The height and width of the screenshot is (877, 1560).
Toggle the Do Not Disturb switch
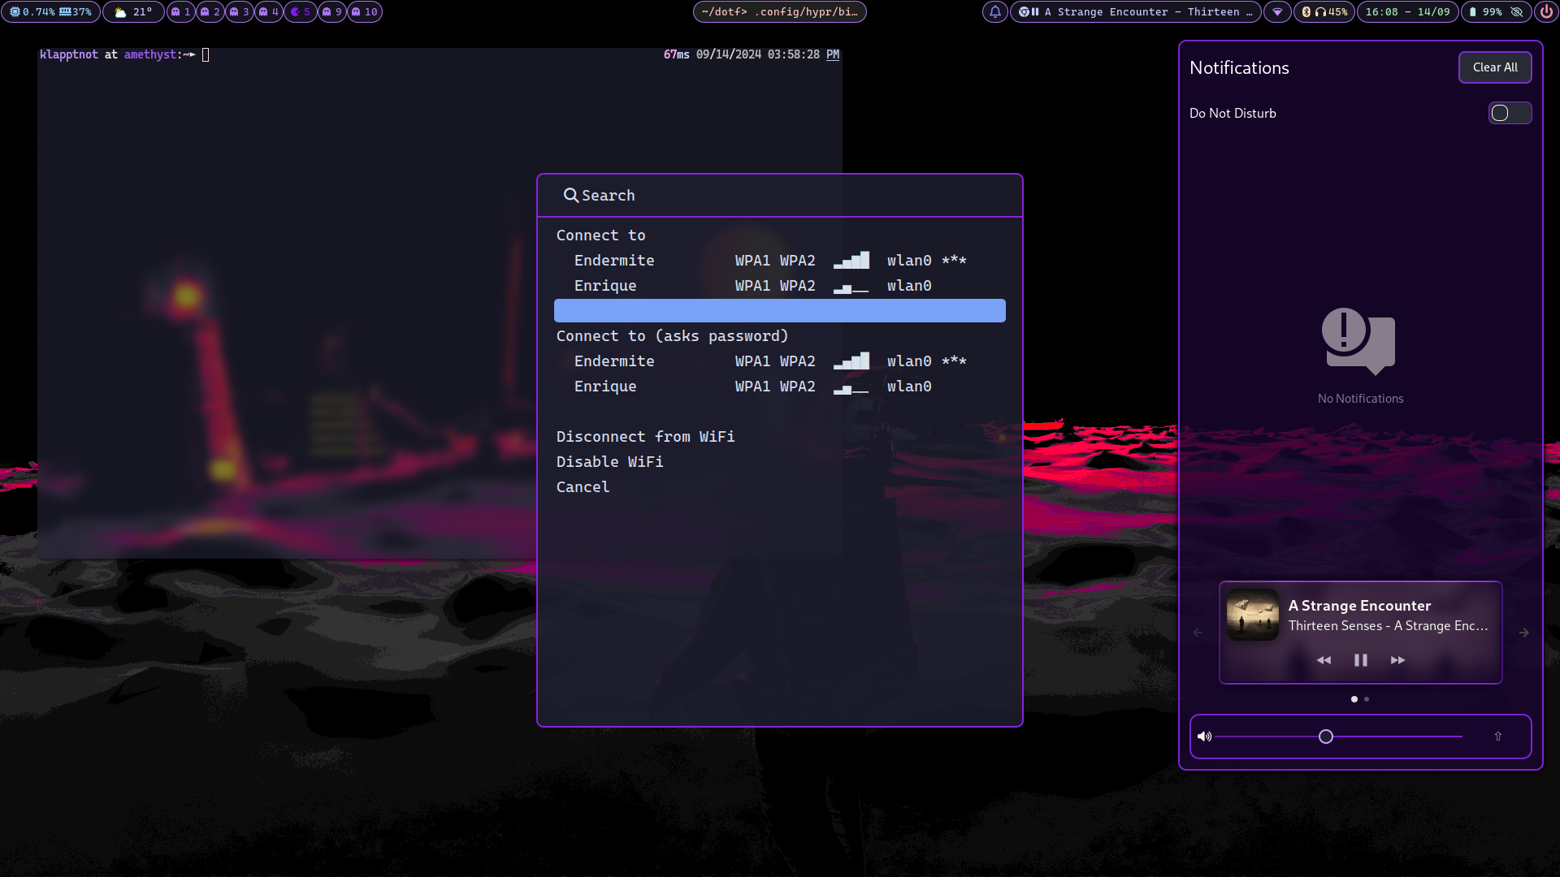pos(1510,113)
